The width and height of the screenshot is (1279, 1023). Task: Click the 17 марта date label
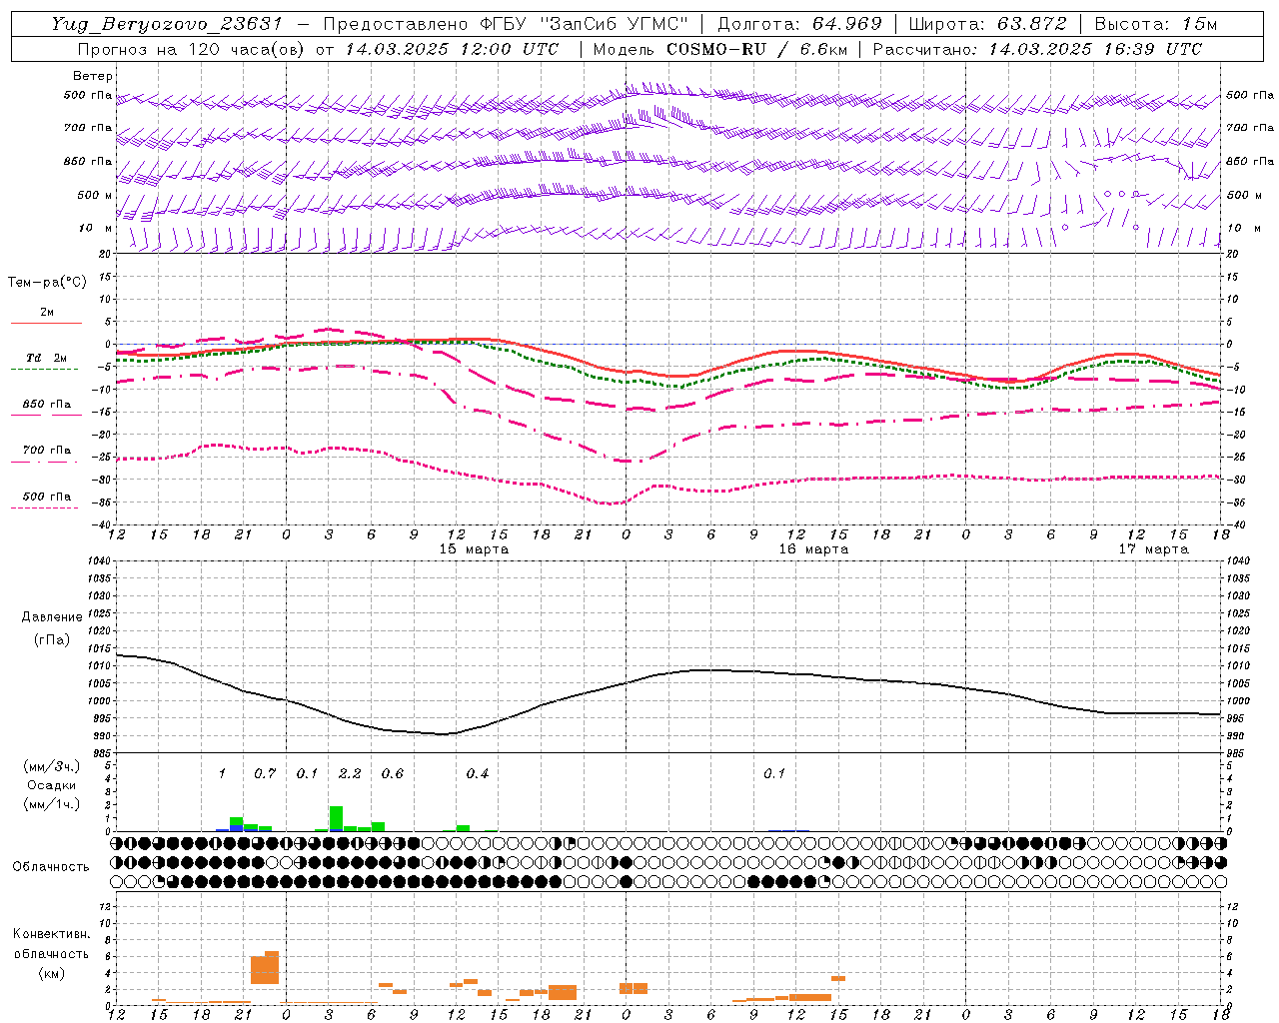click(1153, 549)
